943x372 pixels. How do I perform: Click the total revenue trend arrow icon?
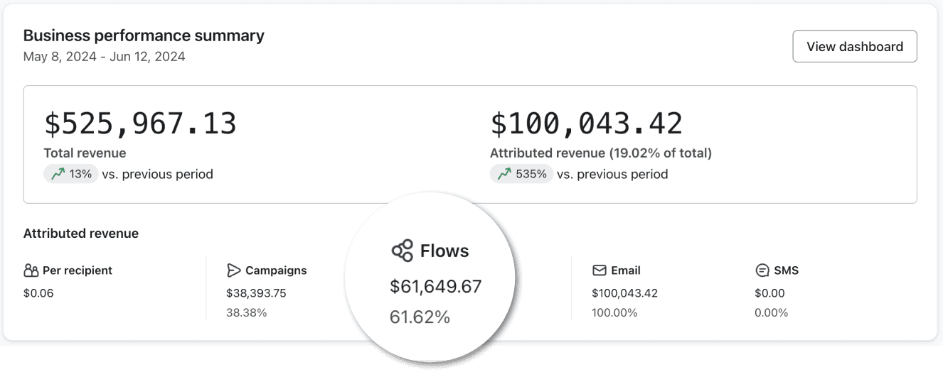(x=57, y=174)
